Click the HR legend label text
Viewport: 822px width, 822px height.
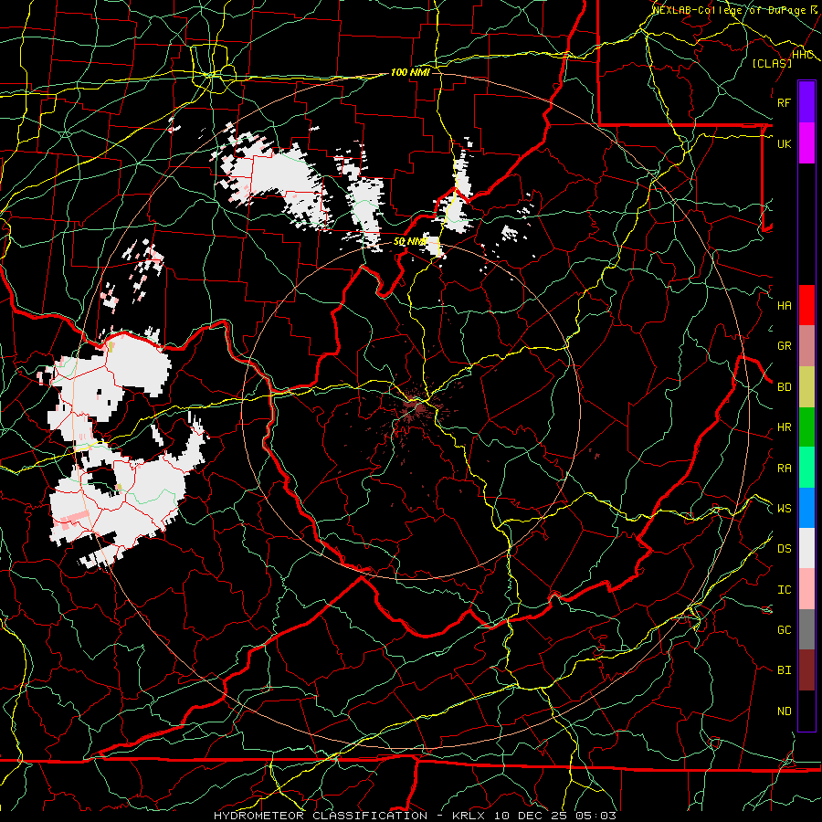[784, 427]
